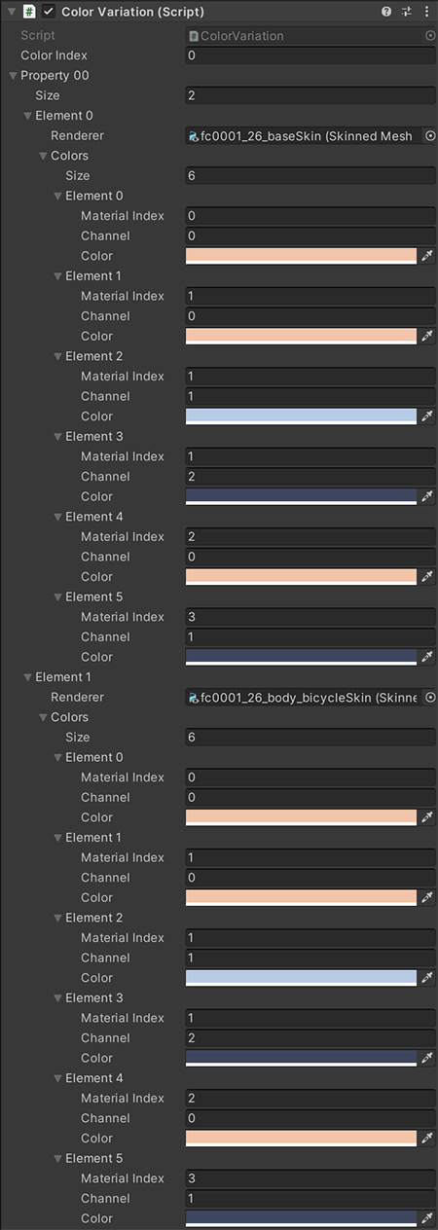Image resolution: width=438 pixels, height=1230 pixels.
Task: Use the eyedropper on baseSkin Colors Element 3
Action: (427, 496)
